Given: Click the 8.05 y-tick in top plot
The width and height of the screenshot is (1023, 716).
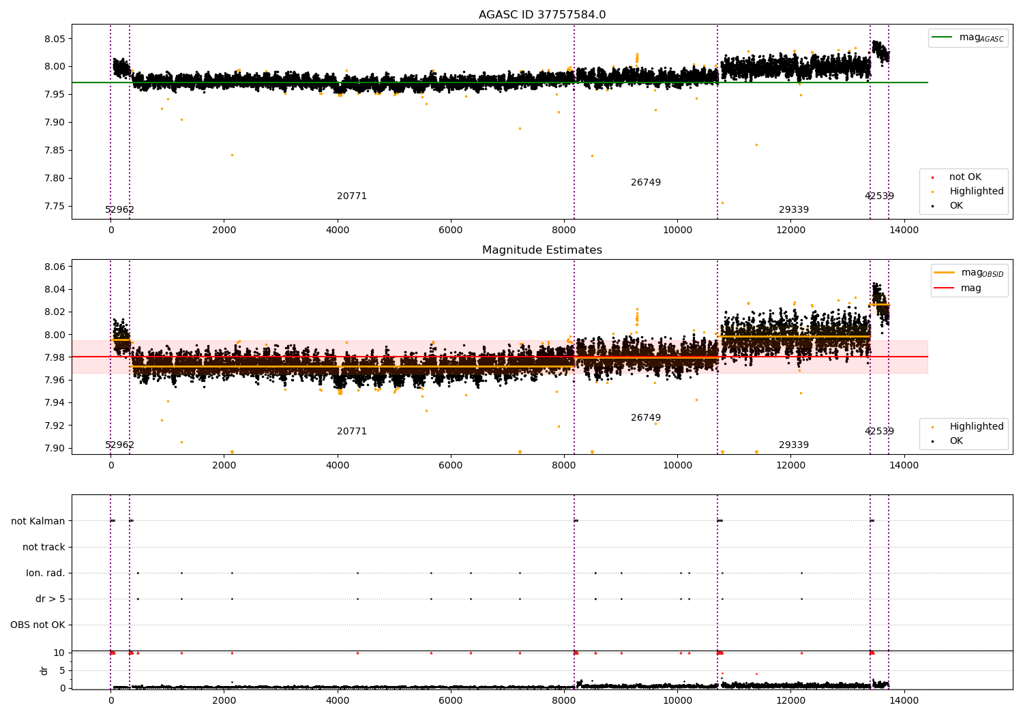Looking at the screenshot, I should 56,39.
